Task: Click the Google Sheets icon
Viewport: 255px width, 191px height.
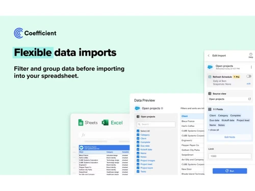Action: click(81, 123)
